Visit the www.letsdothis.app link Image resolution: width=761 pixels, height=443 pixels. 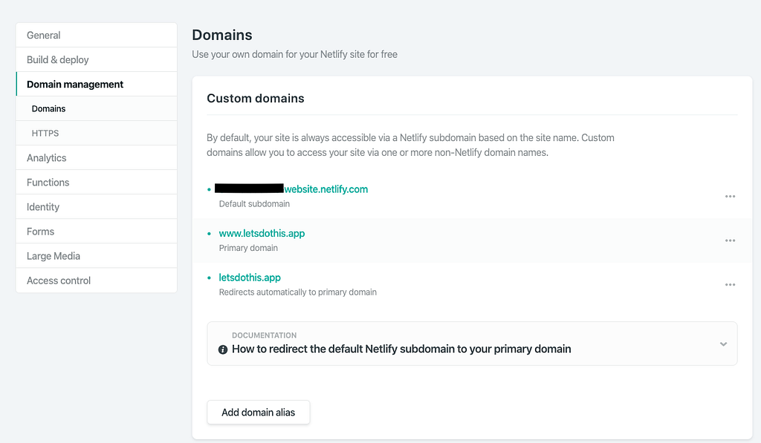(262, 233)
